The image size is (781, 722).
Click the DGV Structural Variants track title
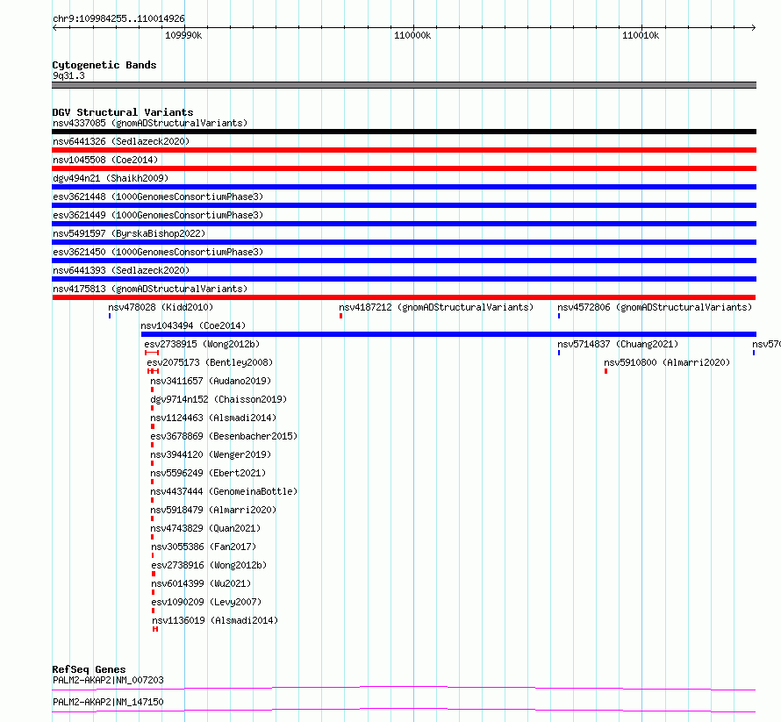click(x=123, y=112)
